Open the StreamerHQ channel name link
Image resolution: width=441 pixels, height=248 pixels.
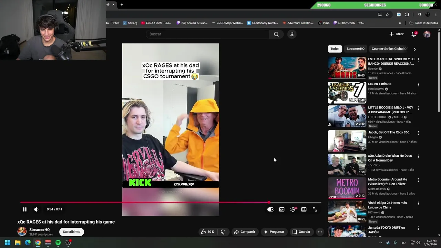pyautogui.click(x=40, y=230)
